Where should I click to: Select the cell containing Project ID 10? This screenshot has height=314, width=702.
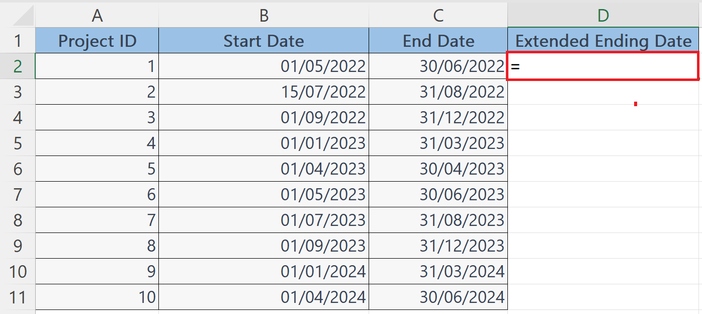(x=97, y=297)
